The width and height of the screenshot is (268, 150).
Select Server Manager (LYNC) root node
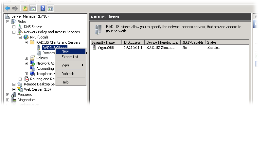[30, 16]
